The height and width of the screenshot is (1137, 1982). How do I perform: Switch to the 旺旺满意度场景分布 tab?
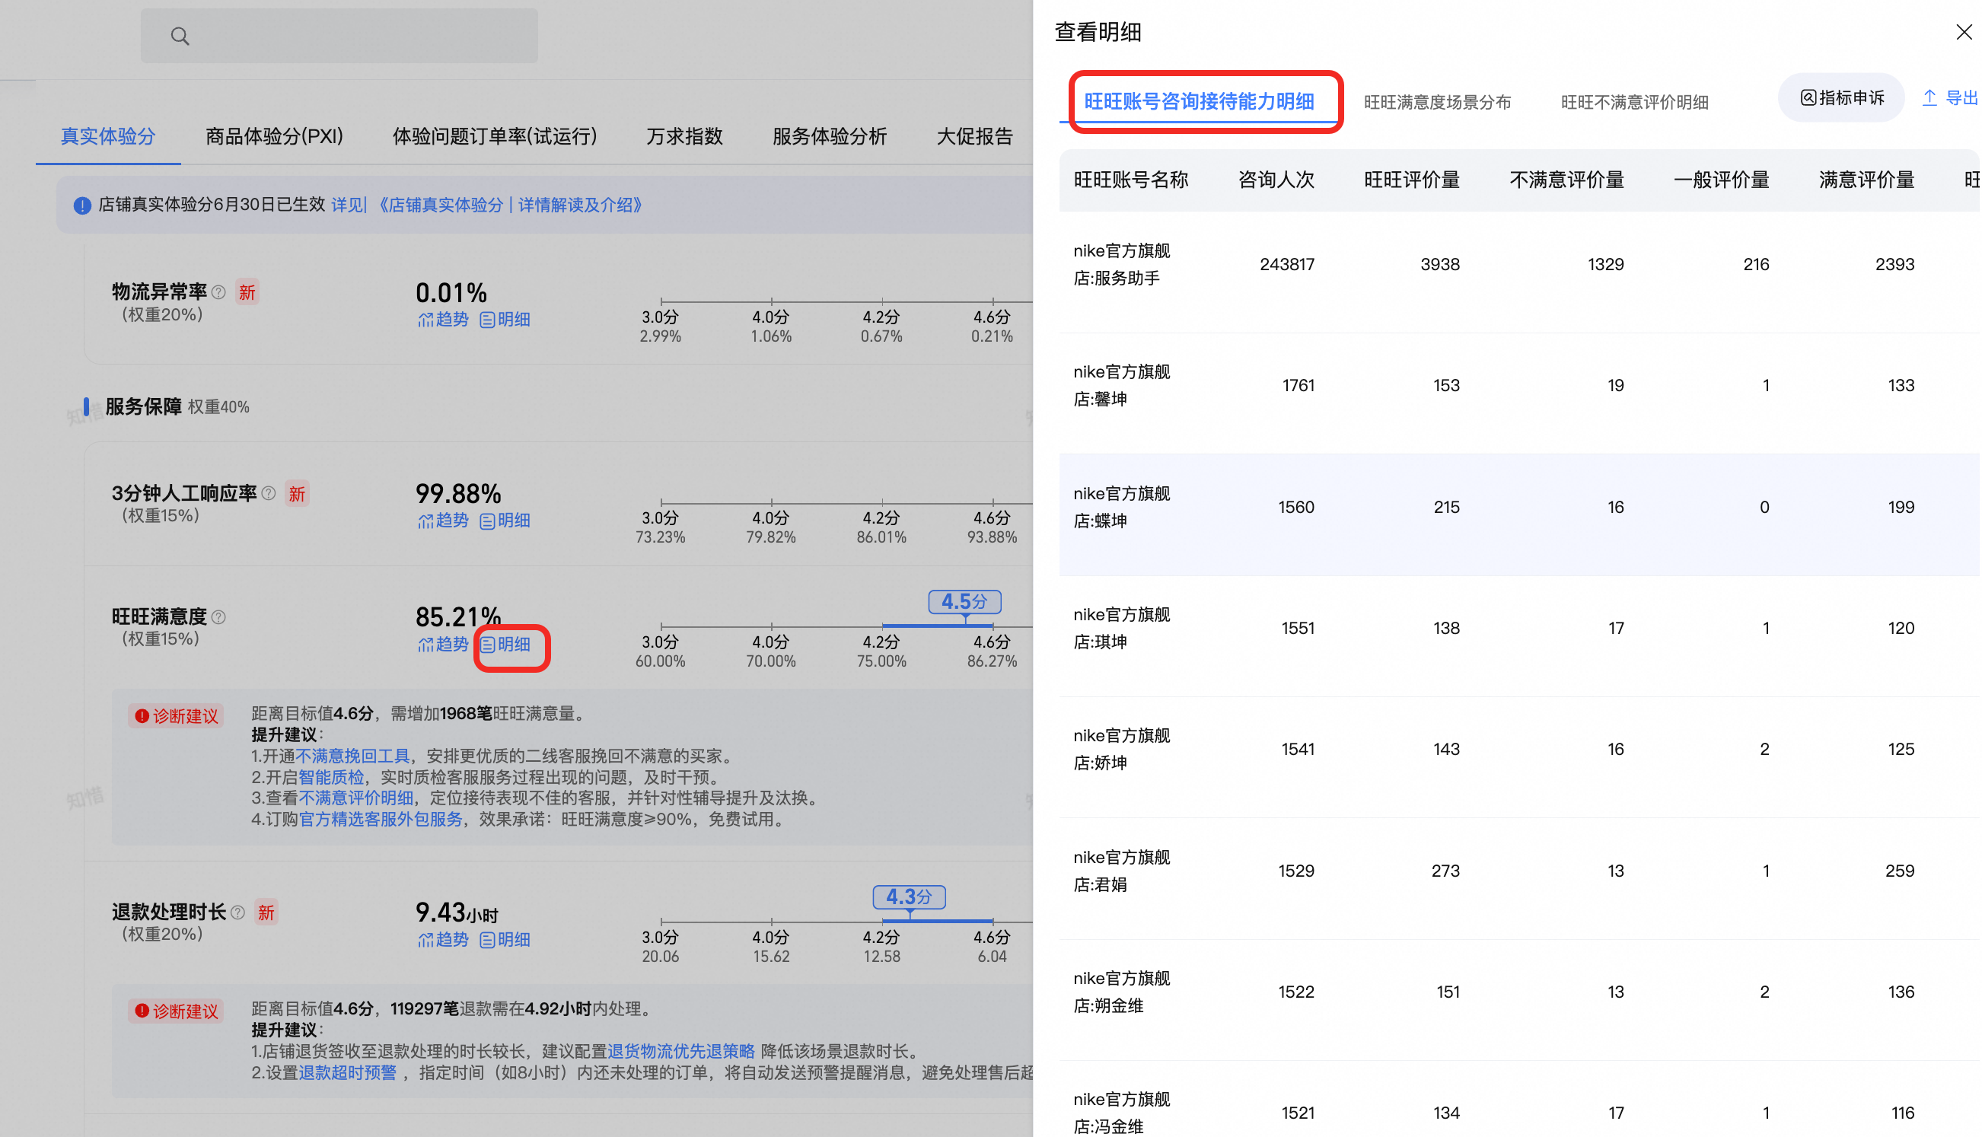click(1437, 102)
